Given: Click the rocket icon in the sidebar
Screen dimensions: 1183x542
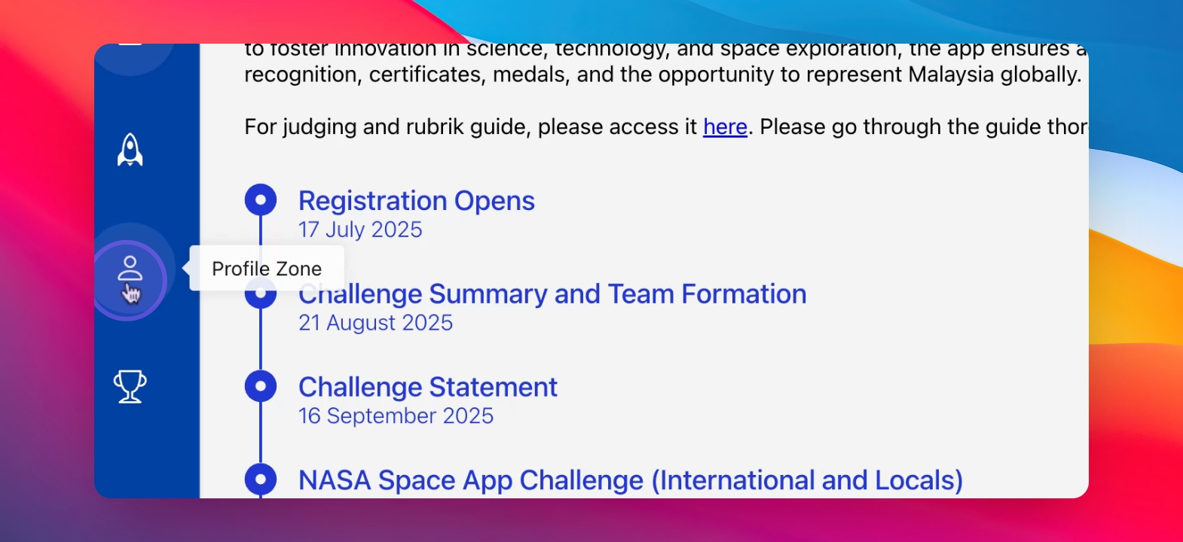Looking at the screenshot, I should [x=130, y=149].
